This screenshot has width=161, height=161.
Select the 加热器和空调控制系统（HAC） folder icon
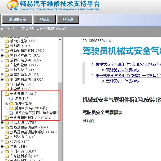pos(7,132)
